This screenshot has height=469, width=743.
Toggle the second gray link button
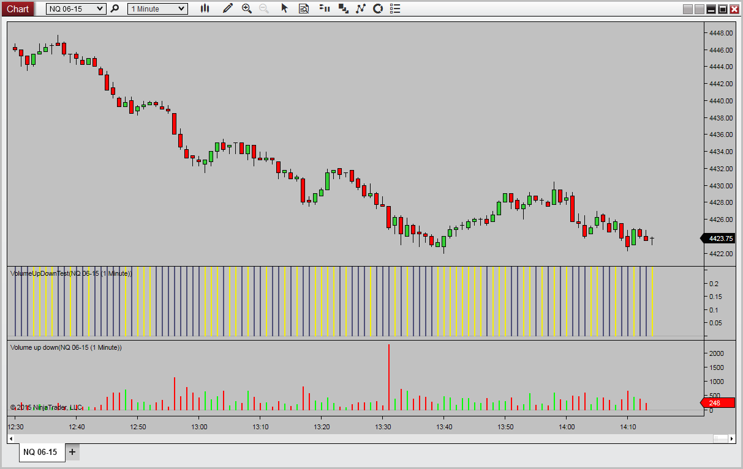700,9
